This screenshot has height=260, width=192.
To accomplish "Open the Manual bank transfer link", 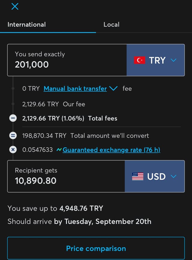I will tap(75, 89).
